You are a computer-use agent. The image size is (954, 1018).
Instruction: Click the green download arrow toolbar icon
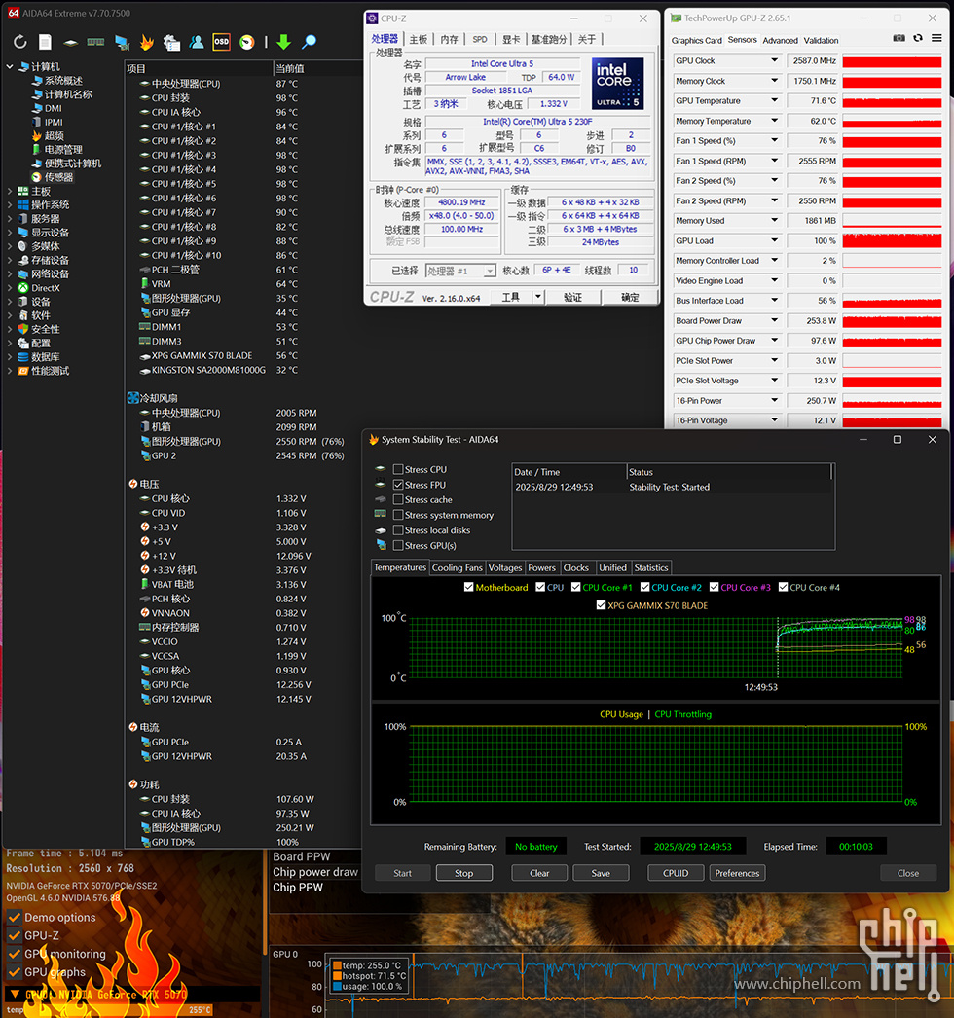click(x=284, y=42)
